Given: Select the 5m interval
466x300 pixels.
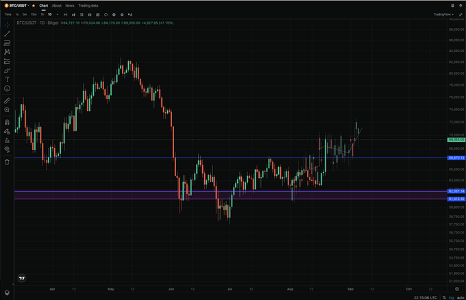Looking at the screenshot, I should pyautogui.click(x=25, y=14).
